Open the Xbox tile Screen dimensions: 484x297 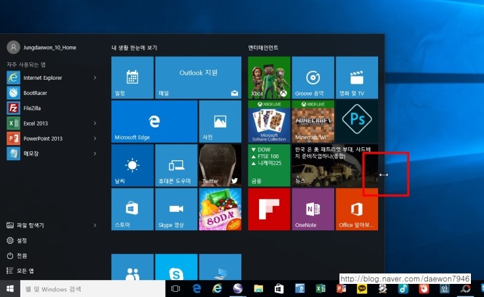coord(269,77)
